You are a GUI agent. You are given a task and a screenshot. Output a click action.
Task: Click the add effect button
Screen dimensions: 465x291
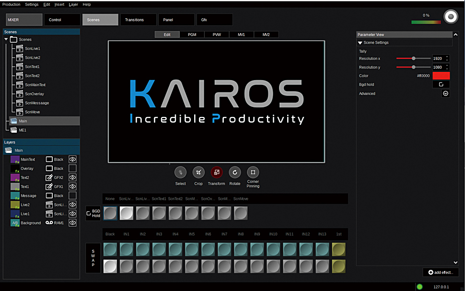click(441, 272)
